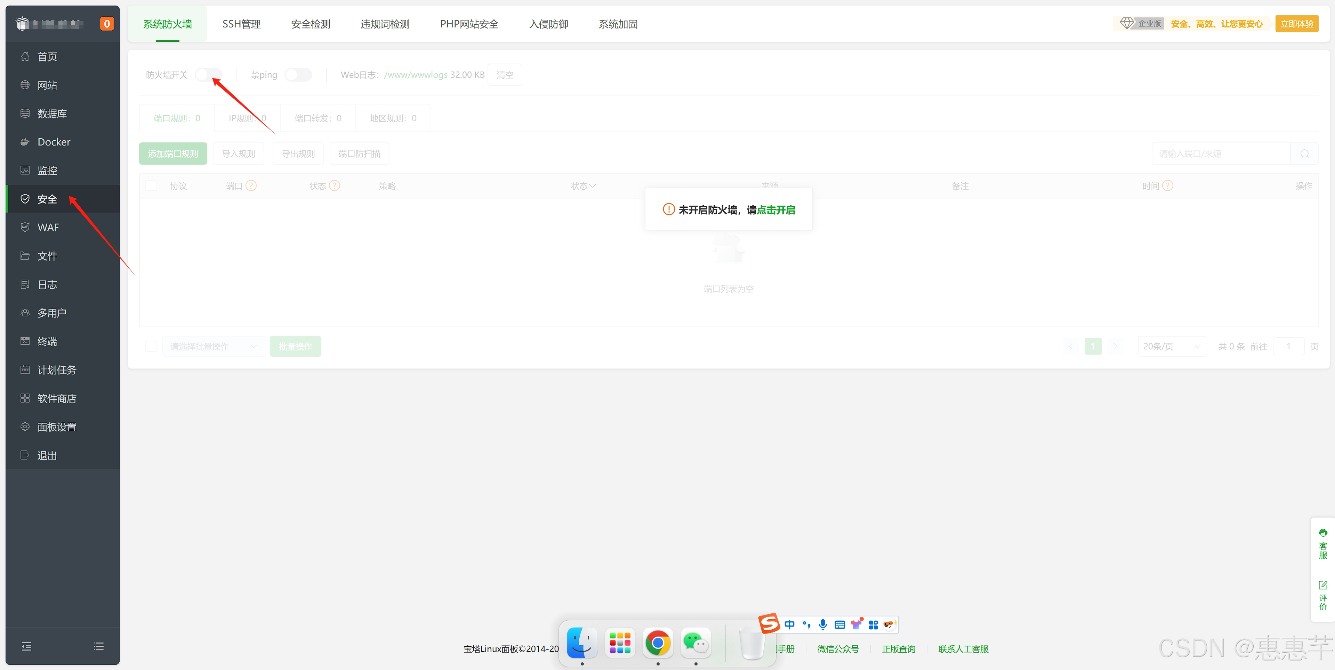Click the database icon in sidebar
The height and width of the screenshot is (670, 1335).
click(24, 113)
